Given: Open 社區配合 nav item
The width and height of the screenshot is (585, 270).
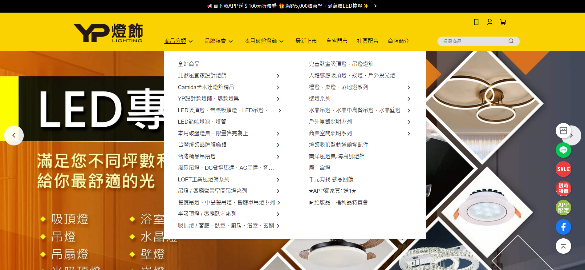Looking at the screenshot, I should click(368, 41).
